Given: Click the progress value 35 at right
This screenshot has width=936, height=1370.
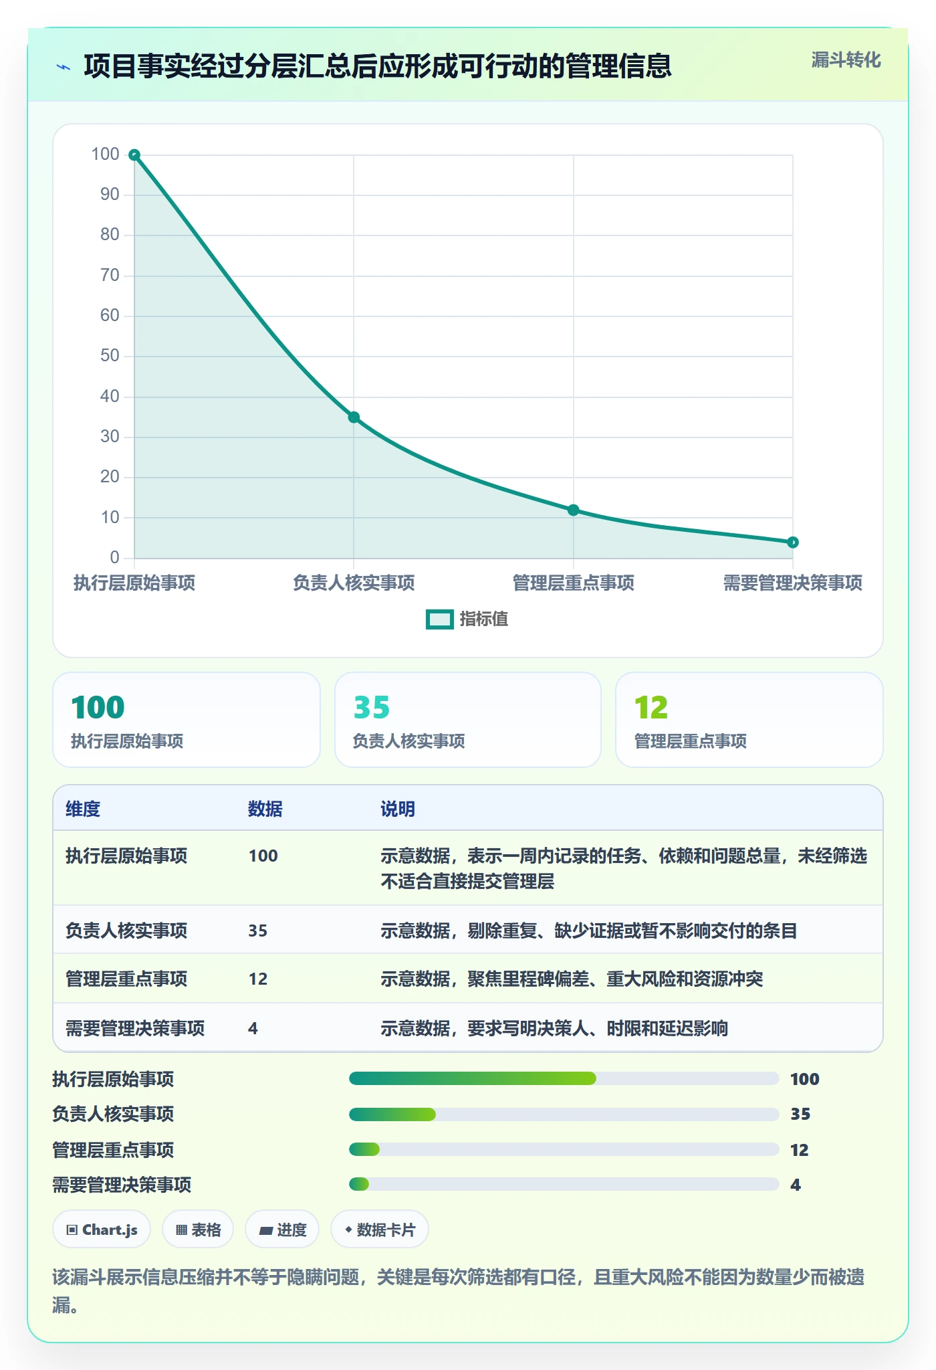Looking at the screenshot, I should tap(800, 1114).
